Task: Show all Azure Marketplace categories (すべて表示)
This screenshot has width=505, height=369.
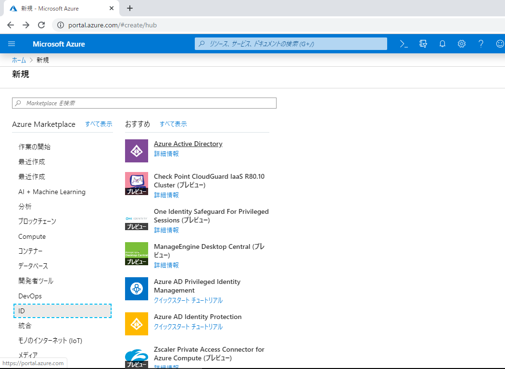Action: (x=99, y=124)
